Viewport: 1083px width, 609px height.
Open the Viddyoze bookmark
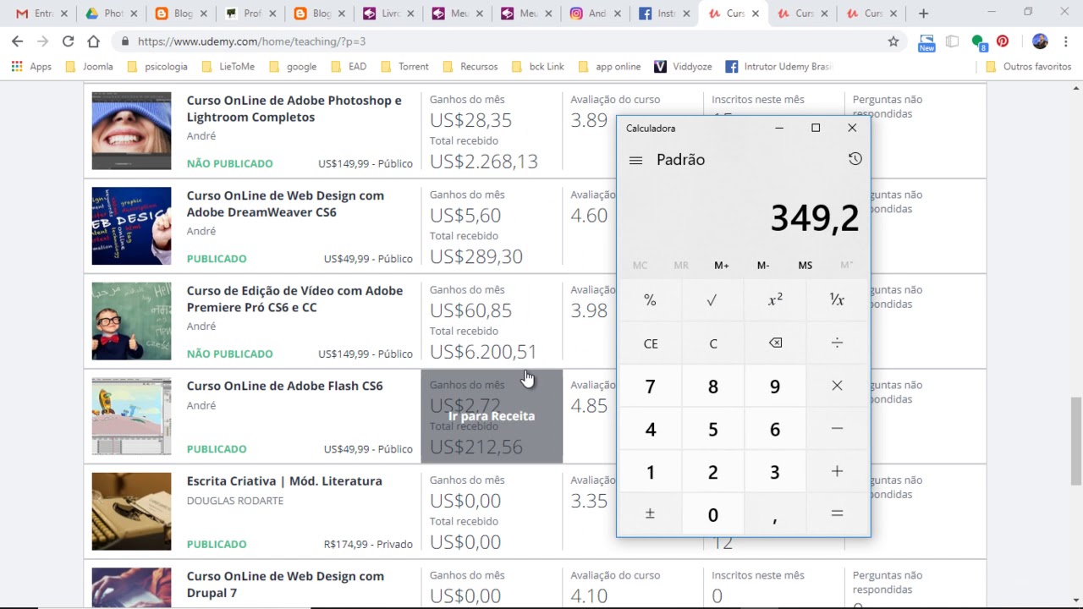pos(681,67)
